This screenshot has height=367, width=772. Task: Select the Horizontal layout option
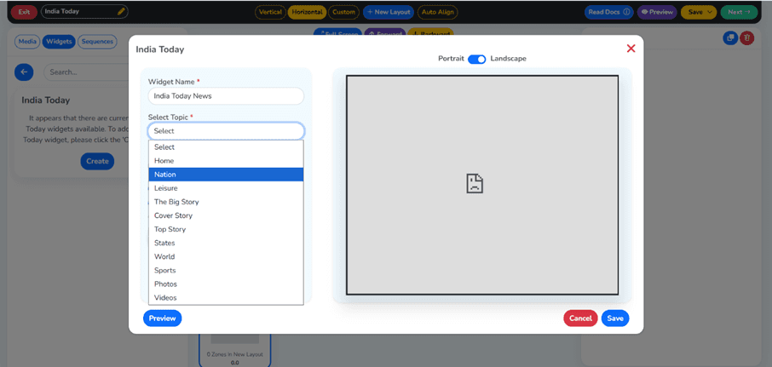pyautogui.click(x=307, y=12)
